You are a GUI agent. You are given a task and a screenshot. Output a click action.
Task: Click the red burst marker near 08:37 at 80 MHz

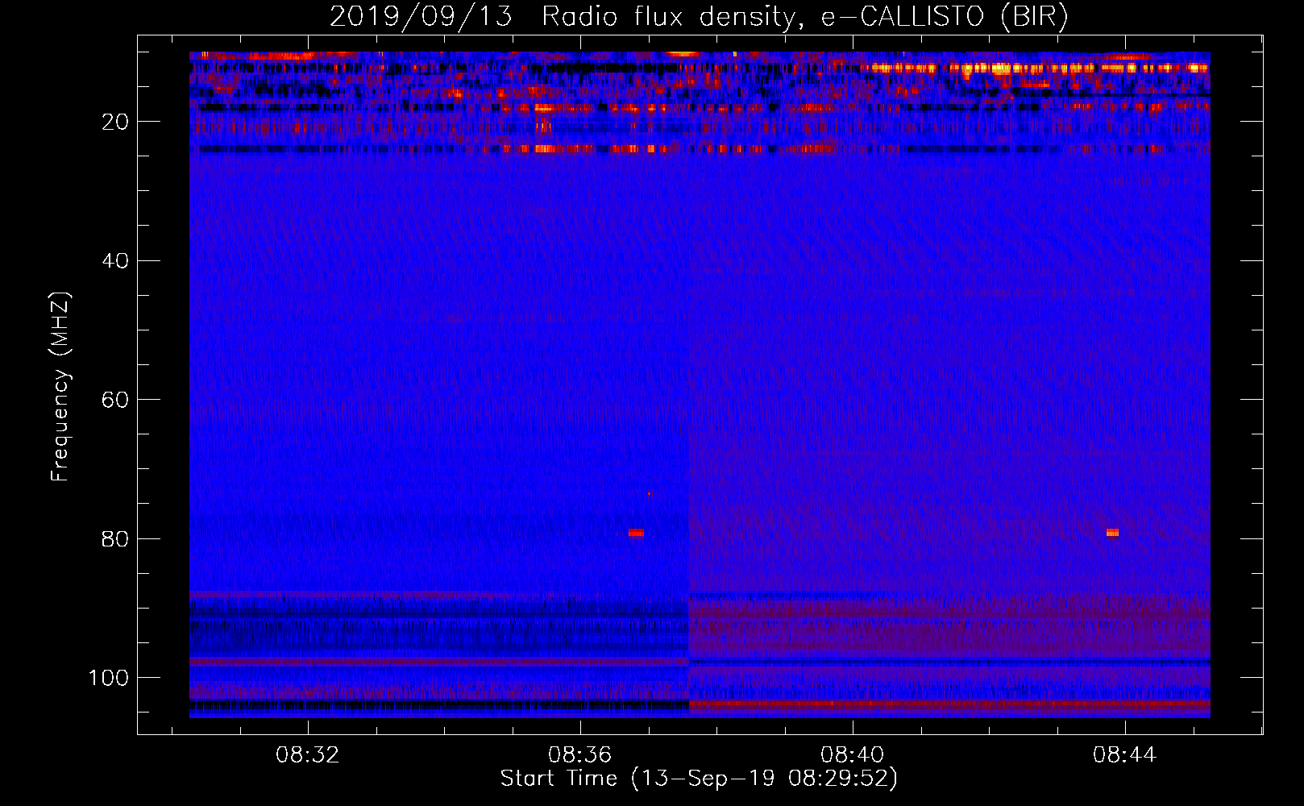(x=636, y=533)
